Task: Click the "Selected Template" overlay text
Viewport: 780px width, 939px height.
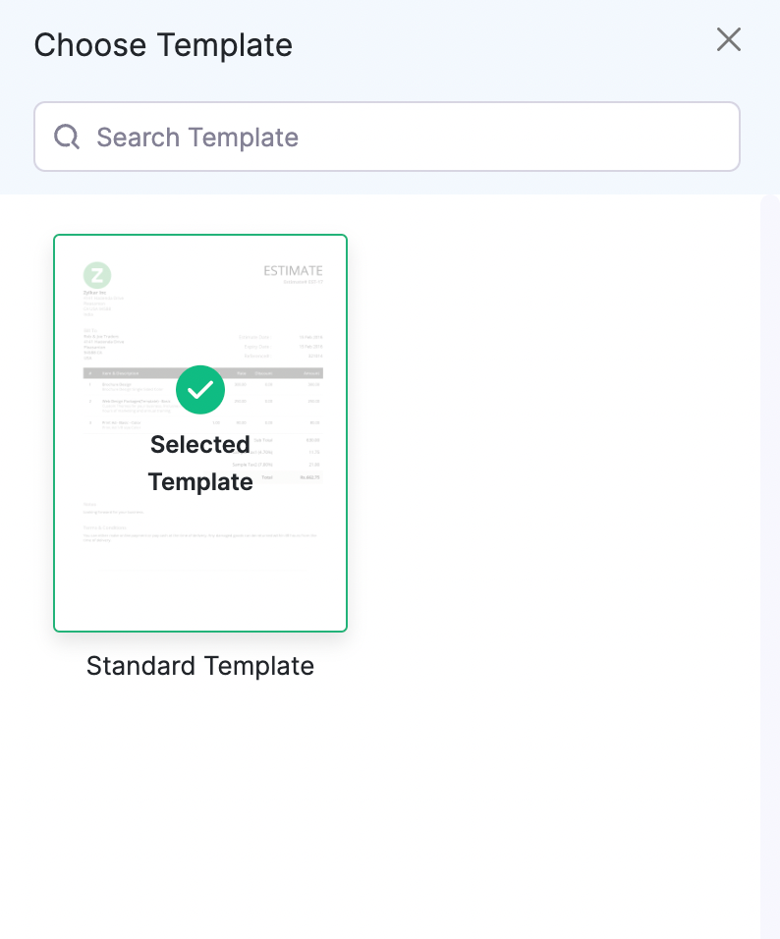Action: click(200, 463)
